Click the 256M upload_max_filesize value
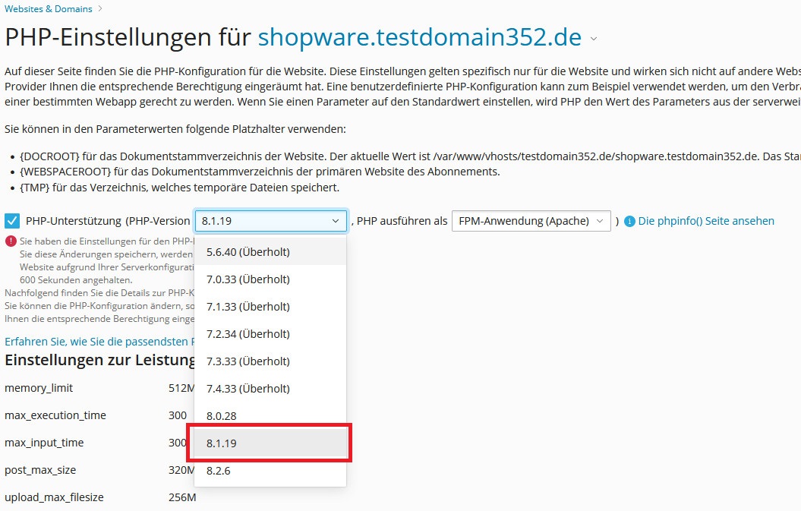801x511 pixels. [x=182, y=497]
